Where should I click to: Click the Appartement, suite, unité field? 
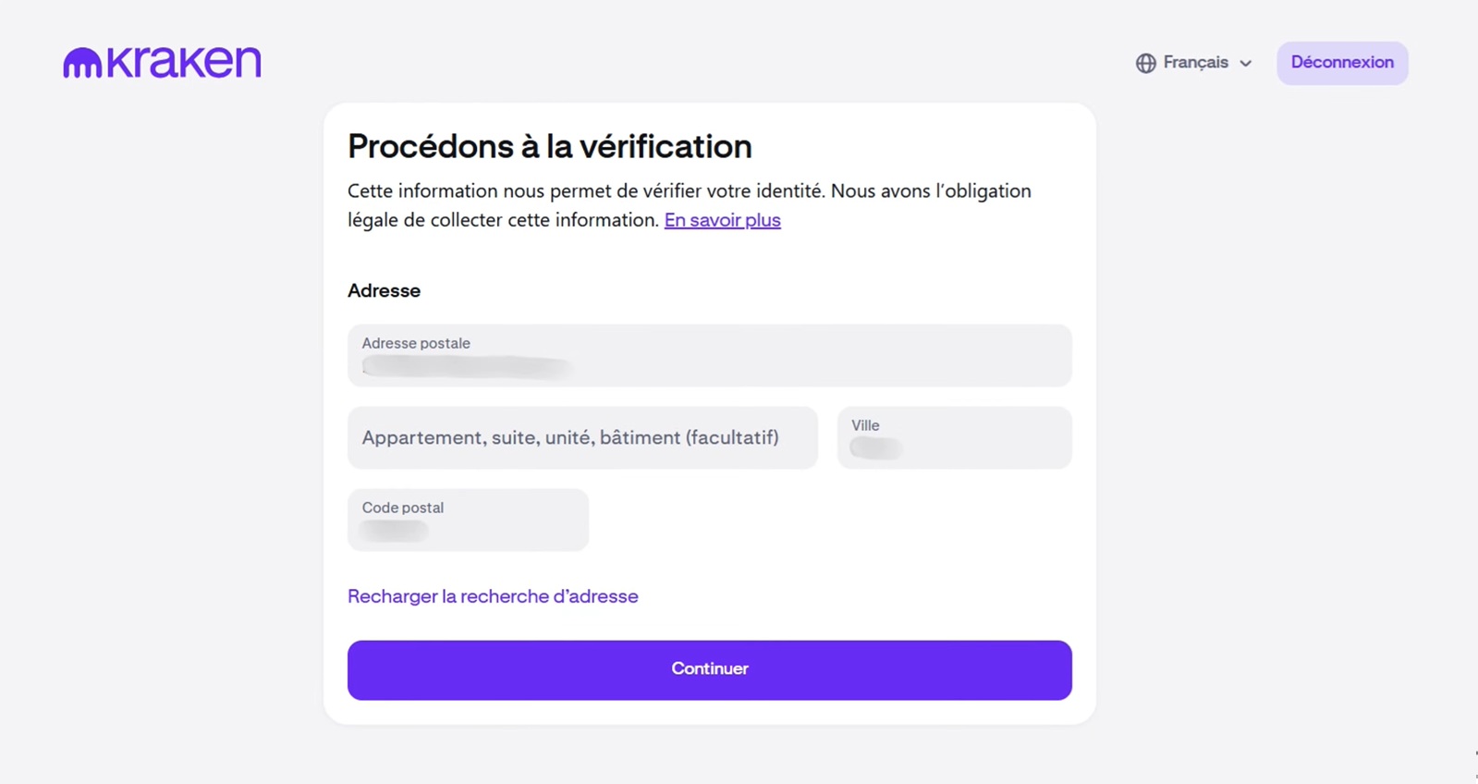582,437
